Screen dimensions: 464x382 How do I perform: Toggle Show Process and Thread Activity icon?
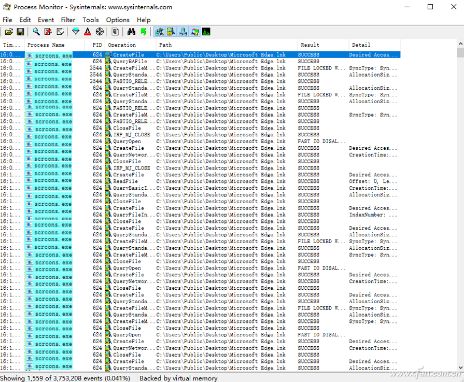click(195, 32)
